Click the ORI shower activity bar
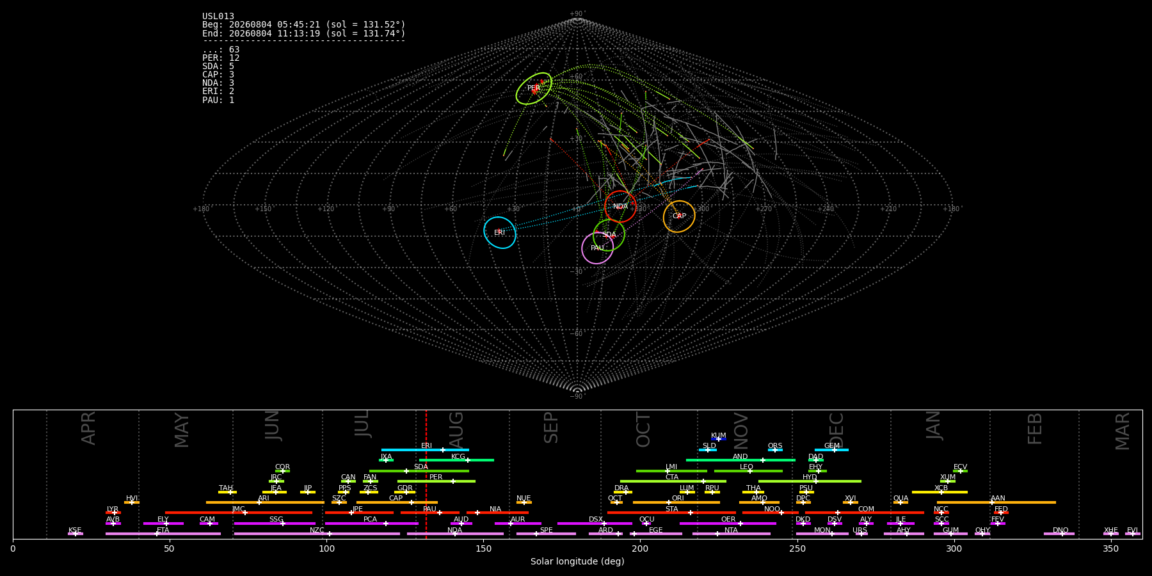 [676, 502]
